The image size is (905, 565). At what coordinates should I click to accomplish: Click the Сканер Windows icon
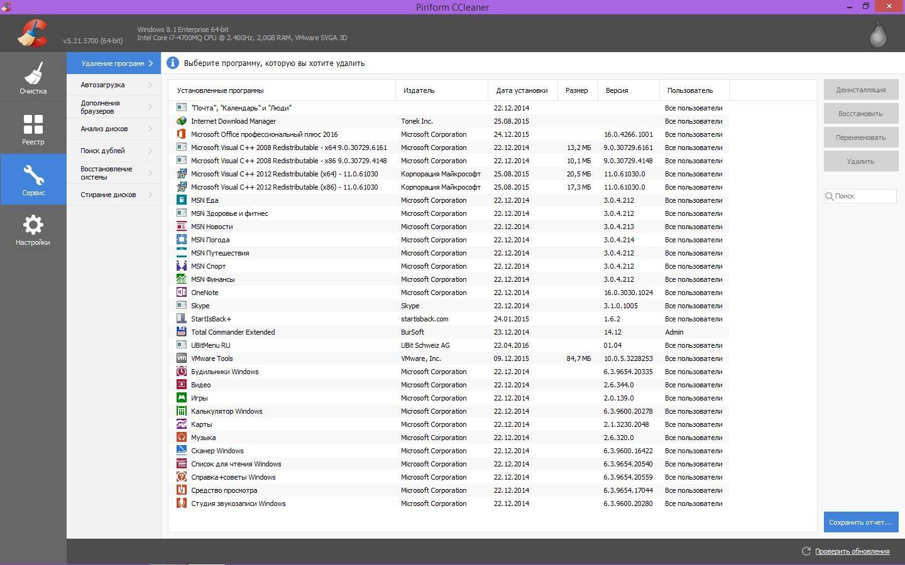[182, 451]
